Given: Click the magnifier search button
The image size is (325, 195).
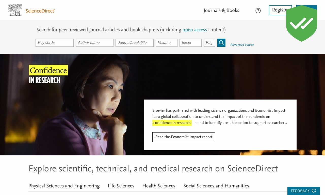Looking at the screenshot, I should tap(221, 43).
